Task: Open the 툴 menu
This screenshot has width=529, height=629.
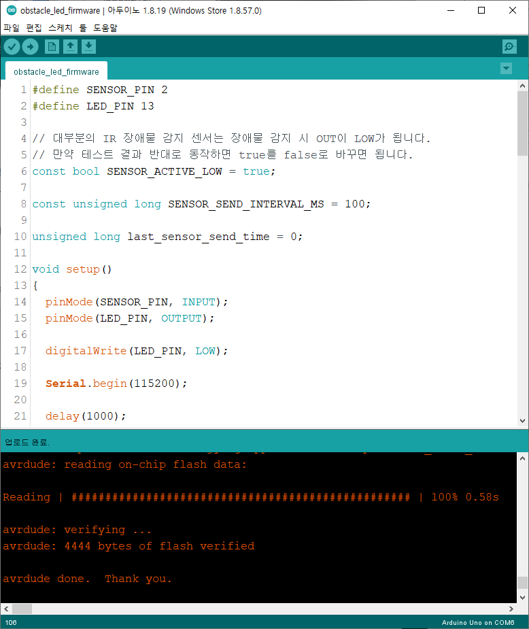Action: [83, 28]
